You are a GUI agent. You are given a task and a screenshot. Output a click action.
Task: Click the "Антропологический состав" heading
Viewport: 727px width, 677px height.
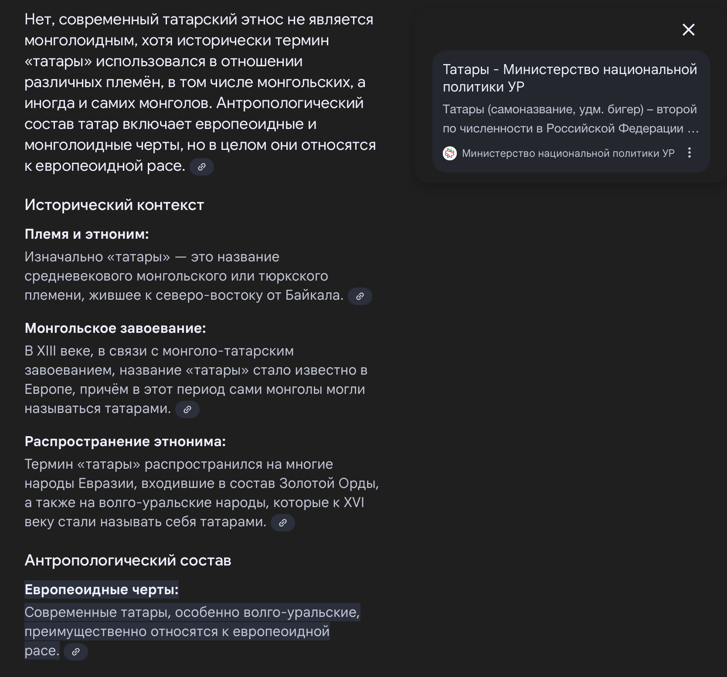128,560
